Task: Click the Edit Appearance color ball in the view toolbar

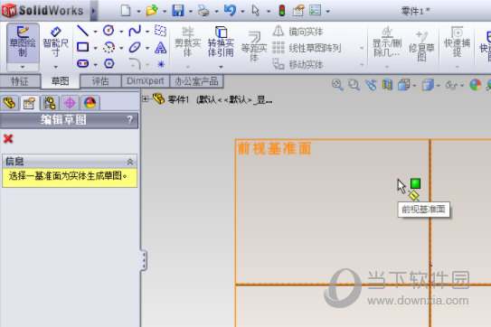Action: (475, 85)
